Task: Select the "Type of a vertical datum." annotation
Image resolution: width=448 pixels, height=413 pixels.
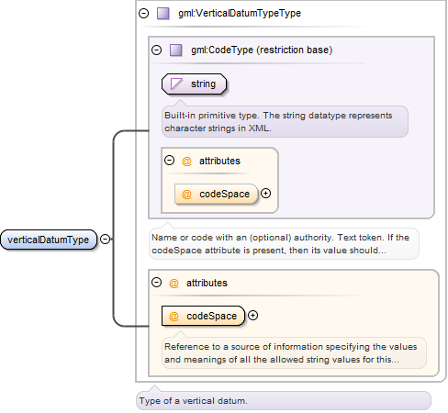Action: pos(284,401)
